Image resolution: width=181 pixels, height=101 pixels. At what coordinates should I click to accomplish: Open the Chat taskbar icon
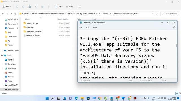[x=70, y=98]
